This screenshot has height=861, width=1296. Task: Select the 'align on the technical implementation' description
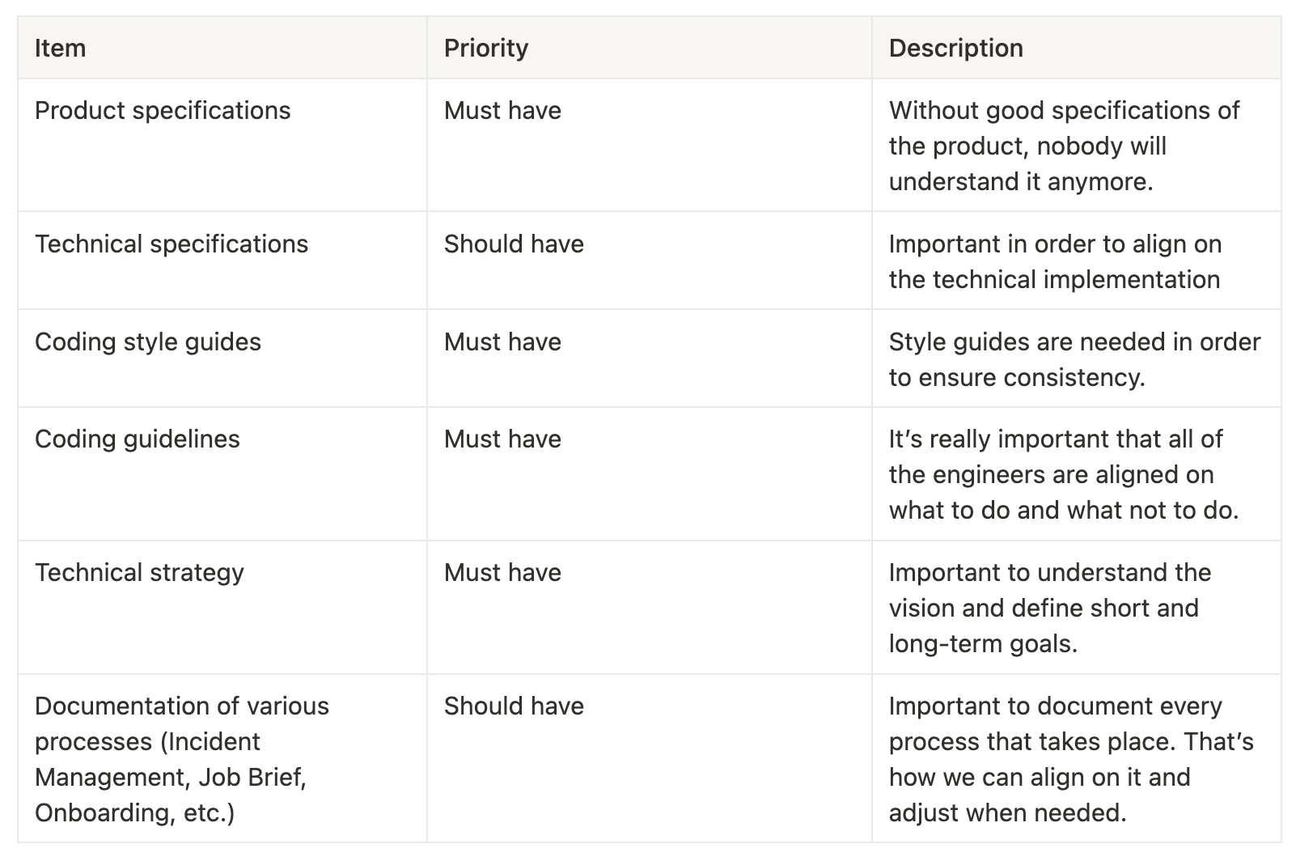point(1054,261)
